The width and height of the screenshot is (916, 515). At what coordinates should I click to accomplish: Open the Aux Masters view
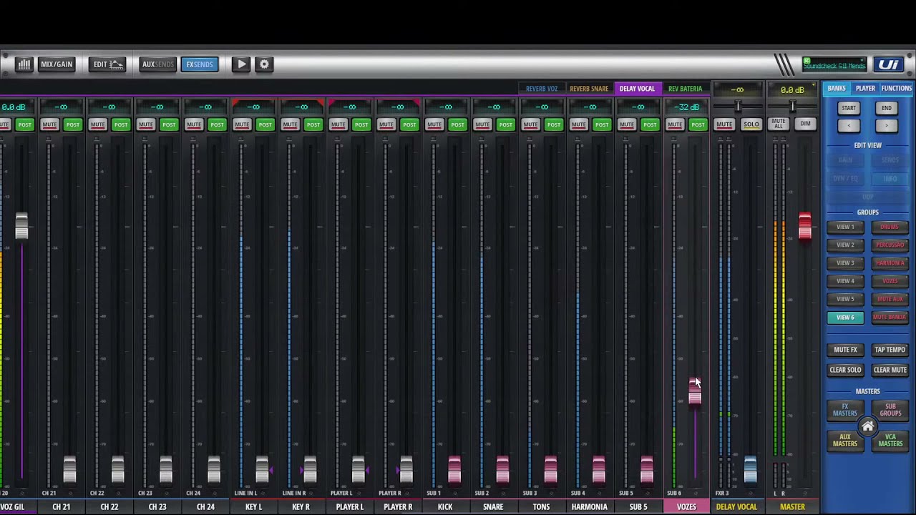(844, 441)
